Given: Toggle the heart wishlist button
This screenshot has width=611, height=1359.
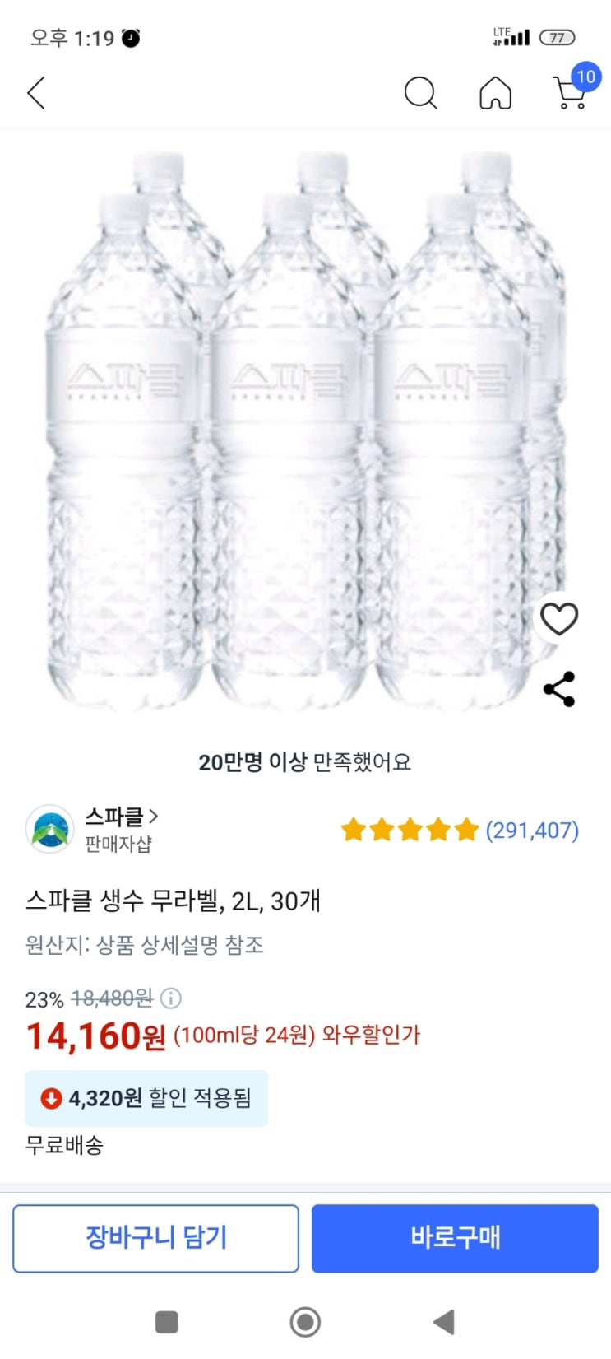Looking at the screenshot, I should pyautogui.click(x=559, y=618).
